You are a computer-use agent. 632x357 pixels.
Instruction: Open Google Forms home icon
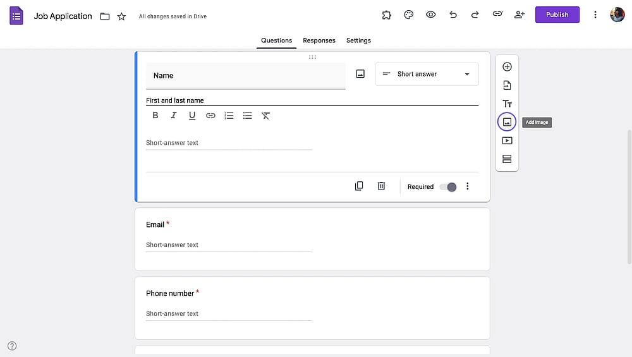(16, 16)
